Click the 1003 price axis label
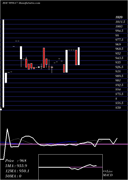 click(x=119, y=26)
